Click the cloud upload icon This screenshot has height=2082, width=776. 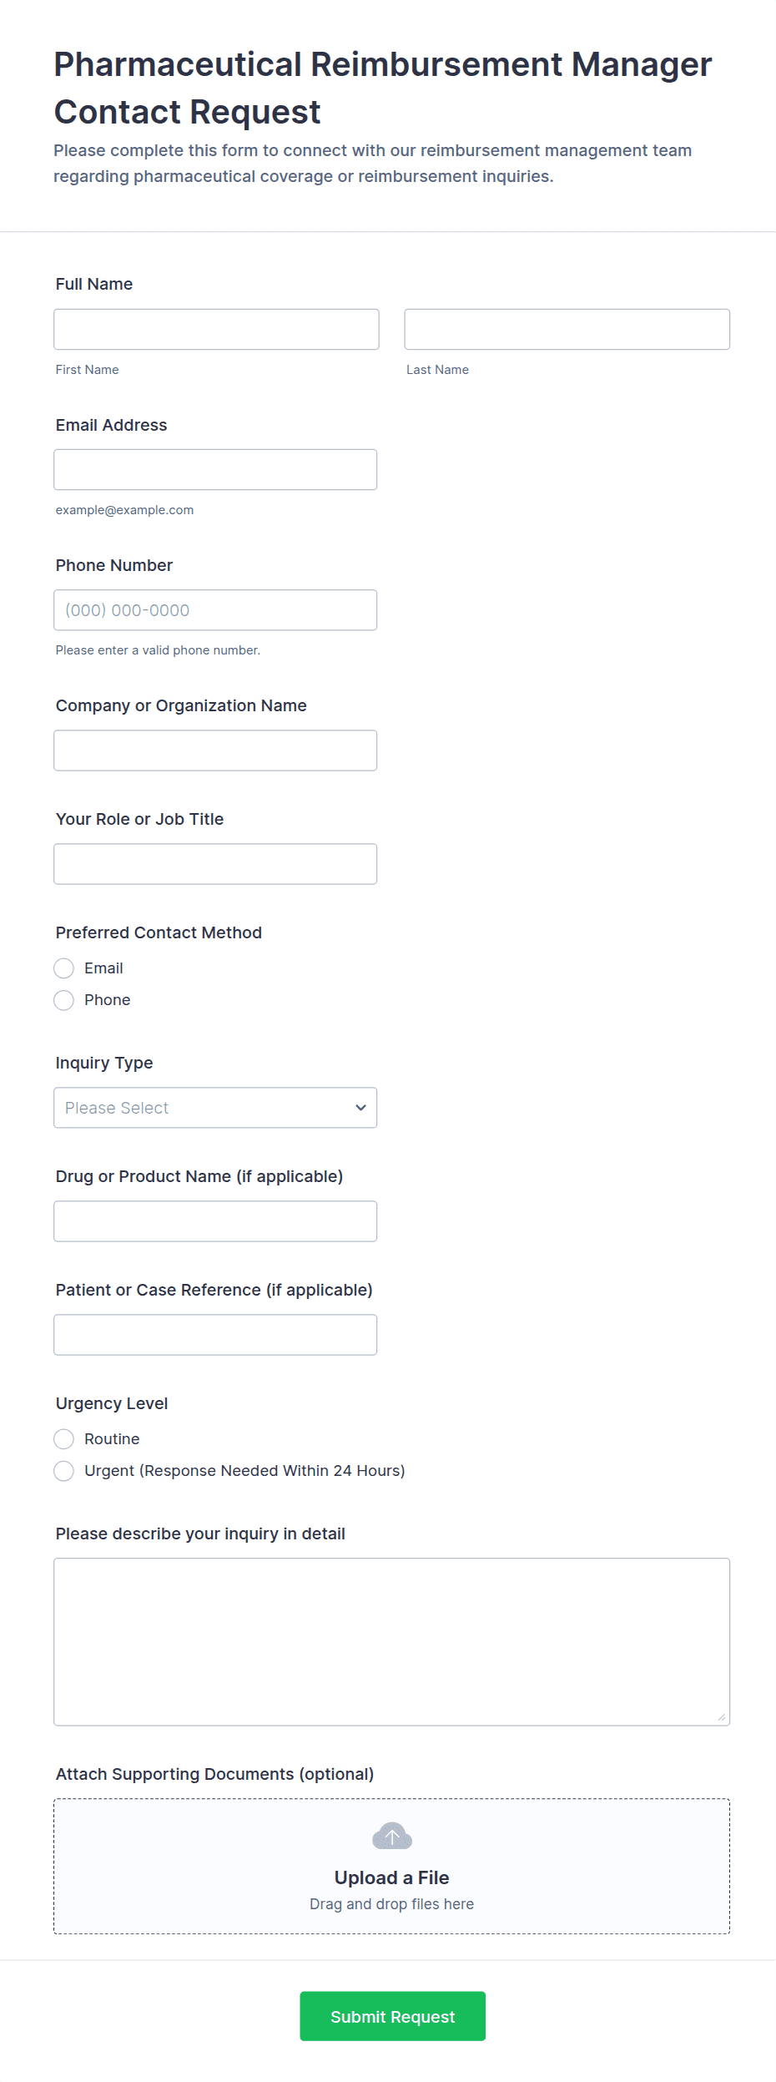[391, 1837]
